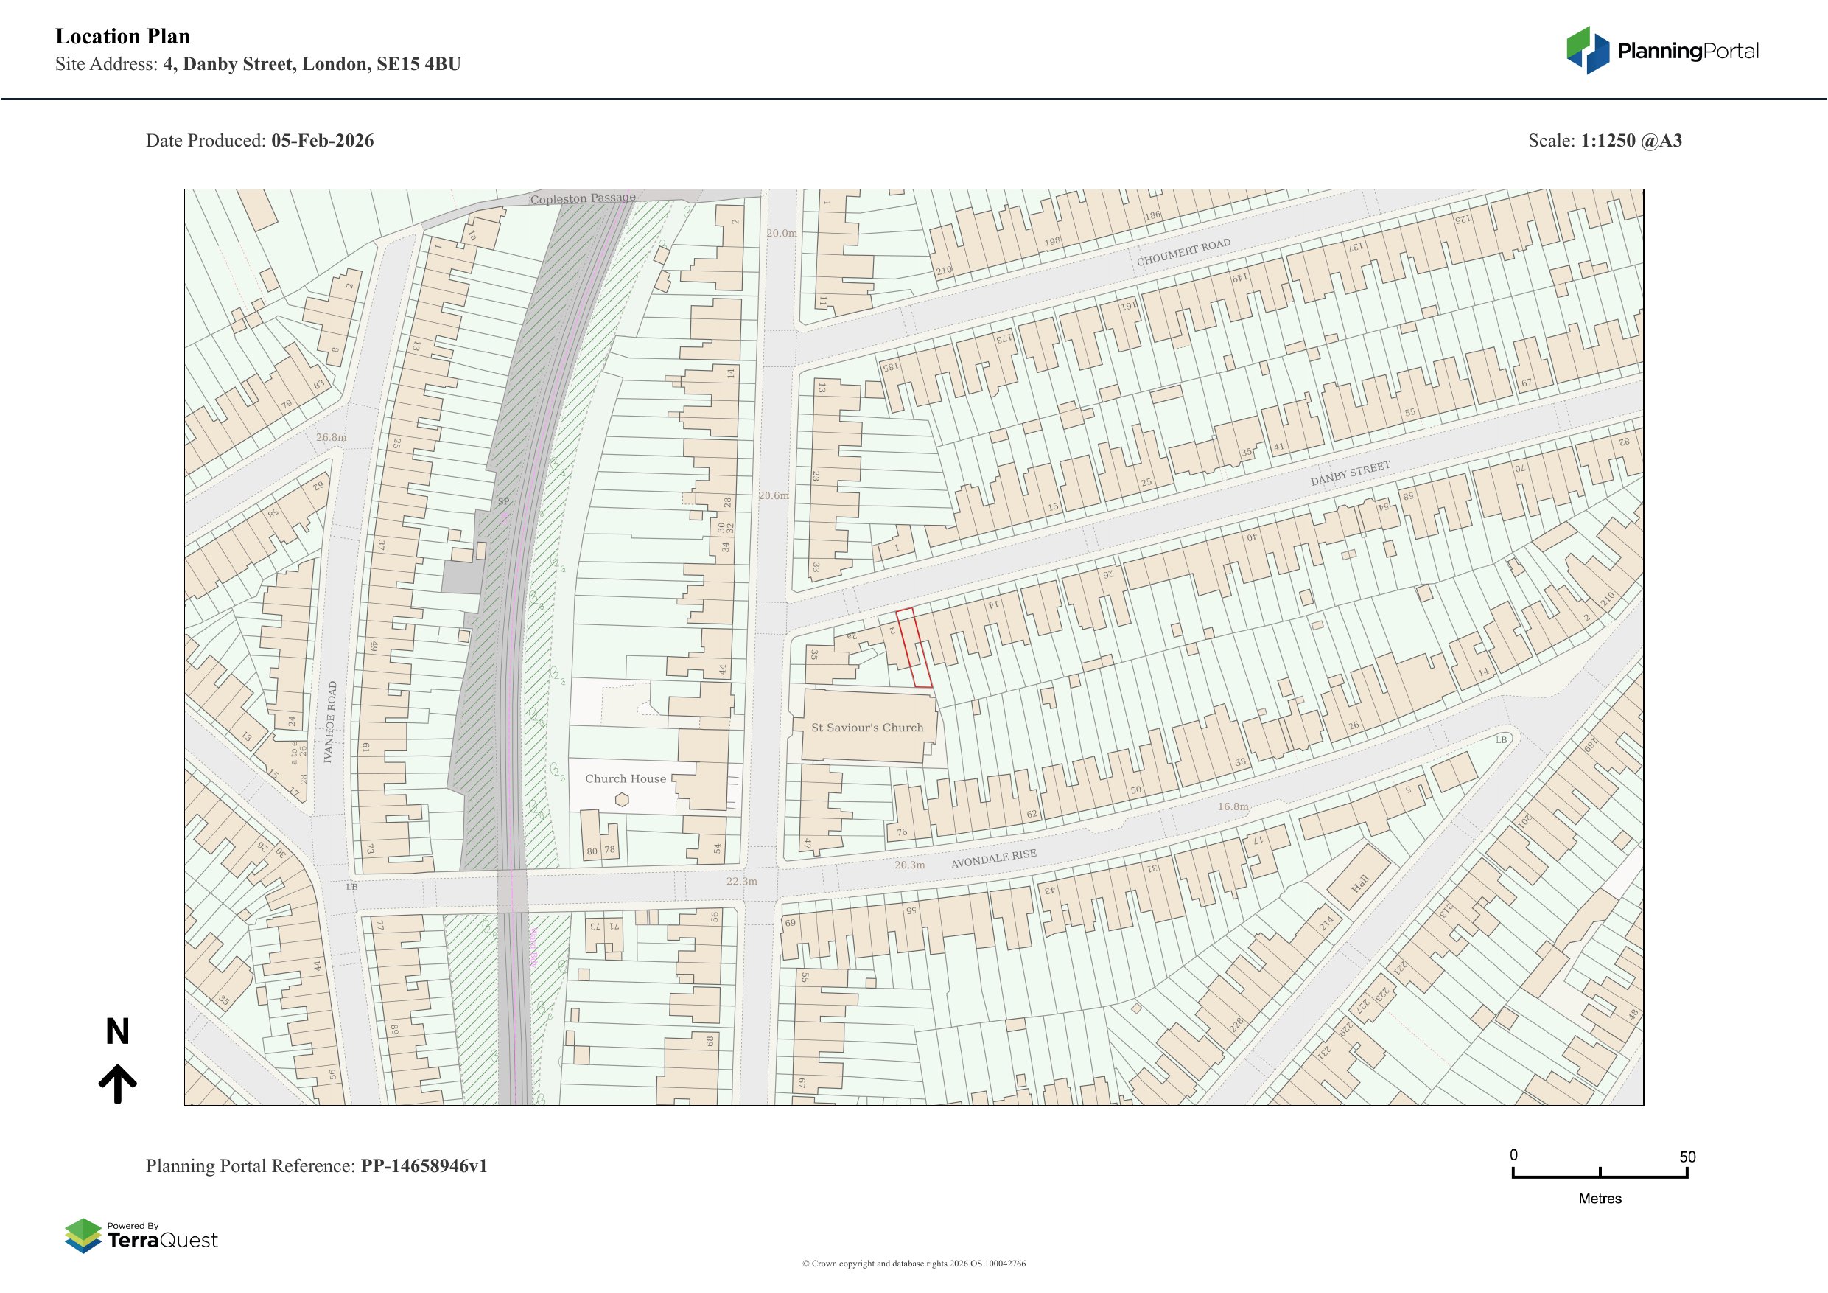Click the Location Plan title

coord(122,37)
